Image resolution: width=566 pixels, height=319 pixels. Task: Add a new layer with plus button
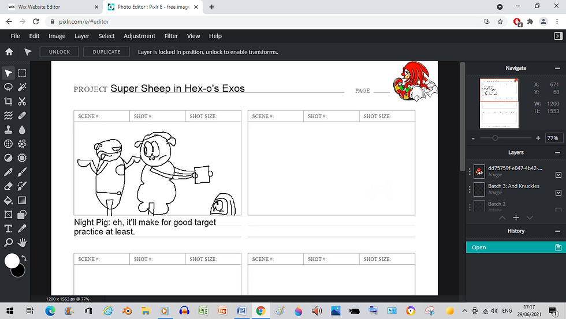tap(516, 217)
